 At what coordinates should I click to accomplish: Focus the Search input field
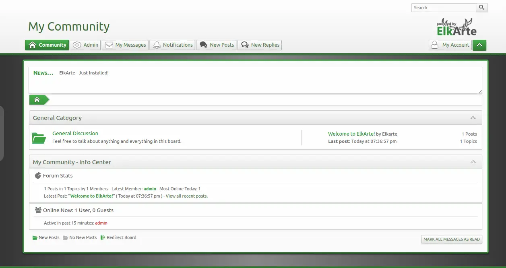coord(444,8)
